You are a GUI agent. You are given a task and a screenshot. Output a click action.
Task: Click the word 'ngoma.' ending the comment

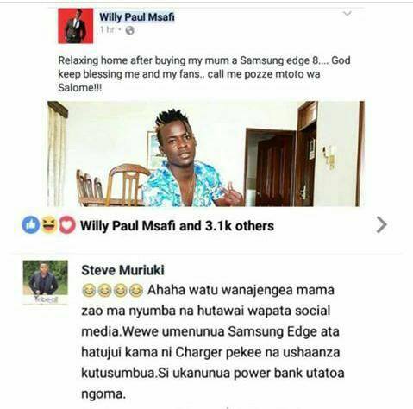tap(103, 394)
